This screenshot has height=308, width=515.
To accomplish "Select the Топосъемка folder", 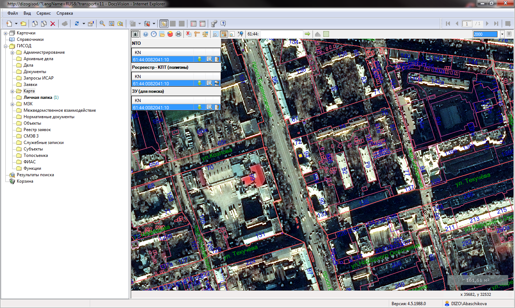I will pos(36,155).
